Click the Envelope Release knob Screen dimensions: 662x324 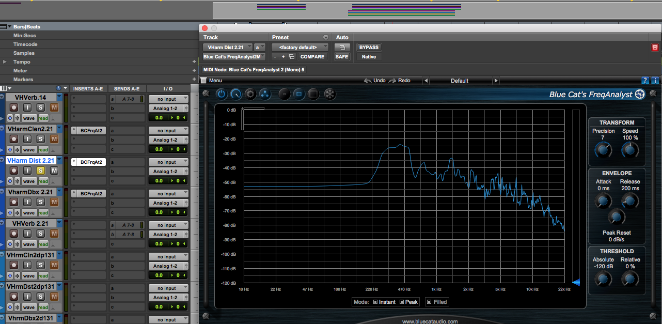[x=629, y=200]
